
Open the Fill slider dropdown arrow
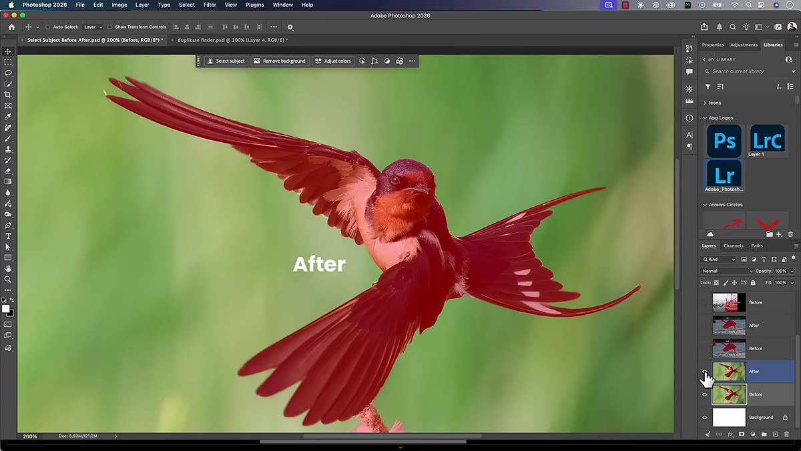pyautogui.click(x=792, y=283)
